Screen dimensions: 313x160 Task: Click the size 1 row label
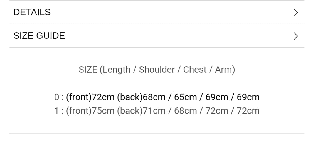click(x=56, y=111)
